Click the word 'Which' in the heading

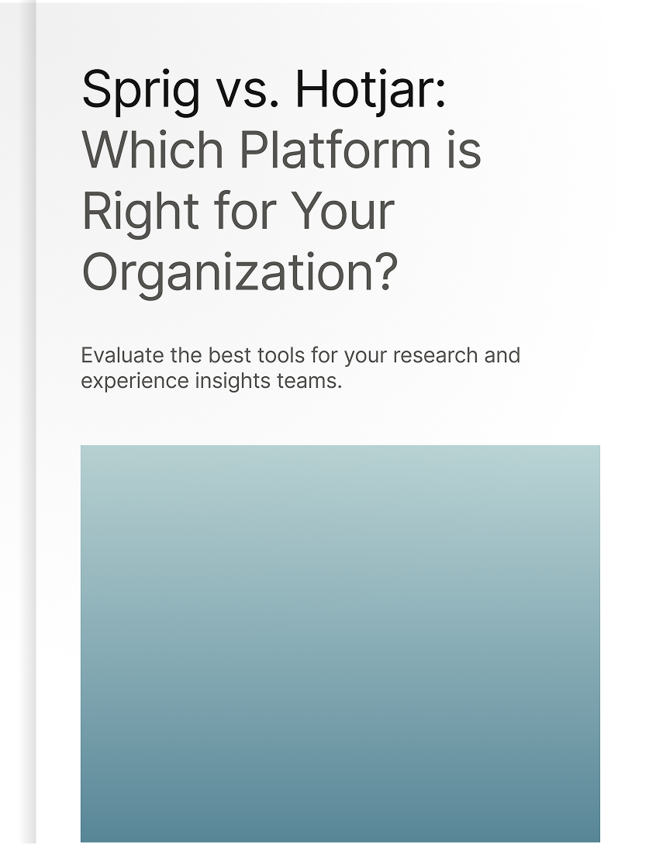(153, 149)
